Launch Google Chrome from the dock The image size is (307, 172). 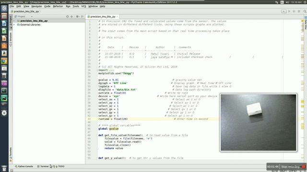4,61
